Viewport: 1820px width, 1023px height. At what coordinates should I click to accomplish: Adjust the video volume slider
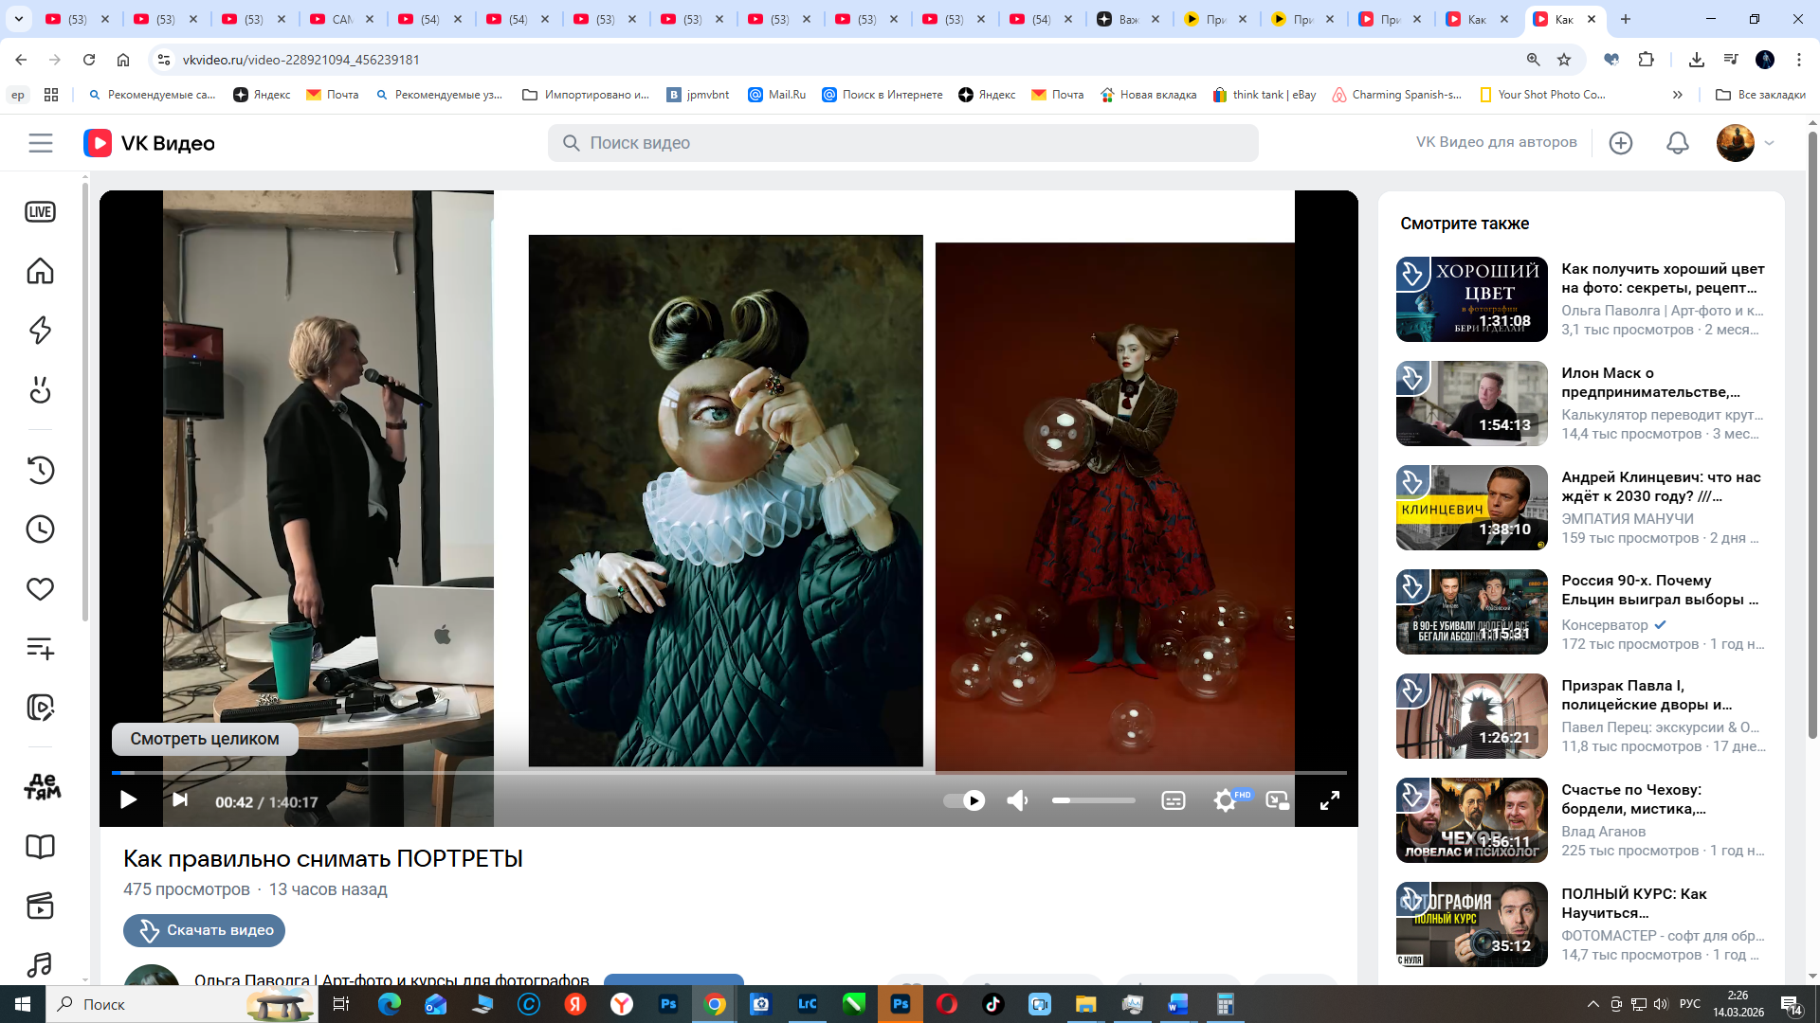[1093, 801]
